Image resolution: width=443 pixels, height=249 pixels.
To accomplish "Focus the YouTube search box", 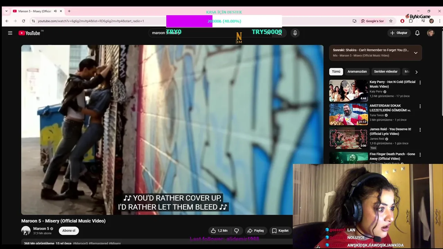I will [x=209, y=33].
